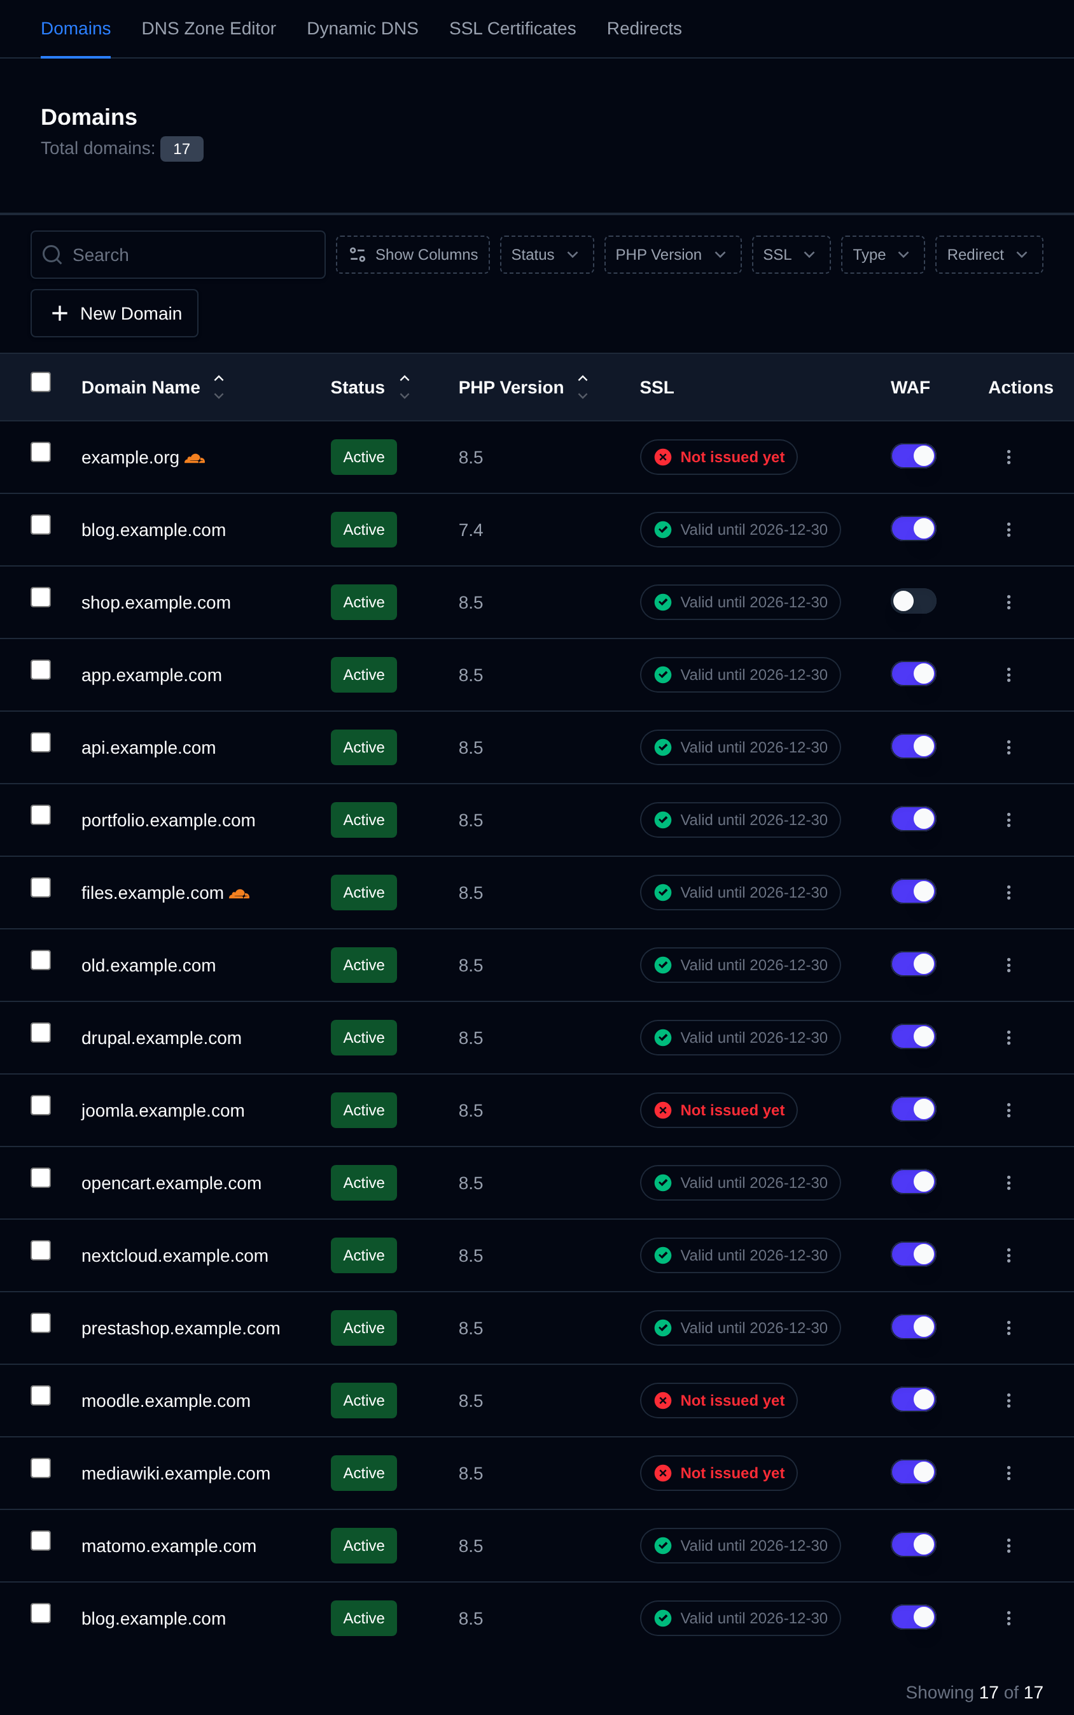
Task: Open actions menu for moodle.example.com
Action: [1008, 1399]
